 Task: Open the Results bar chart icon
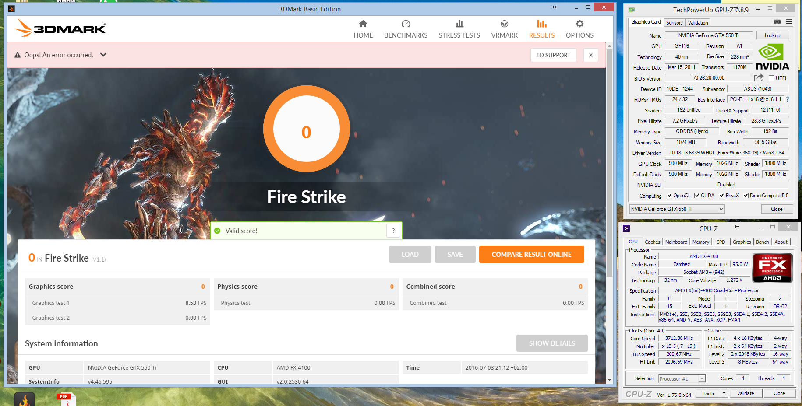click(x=542, y=24)
